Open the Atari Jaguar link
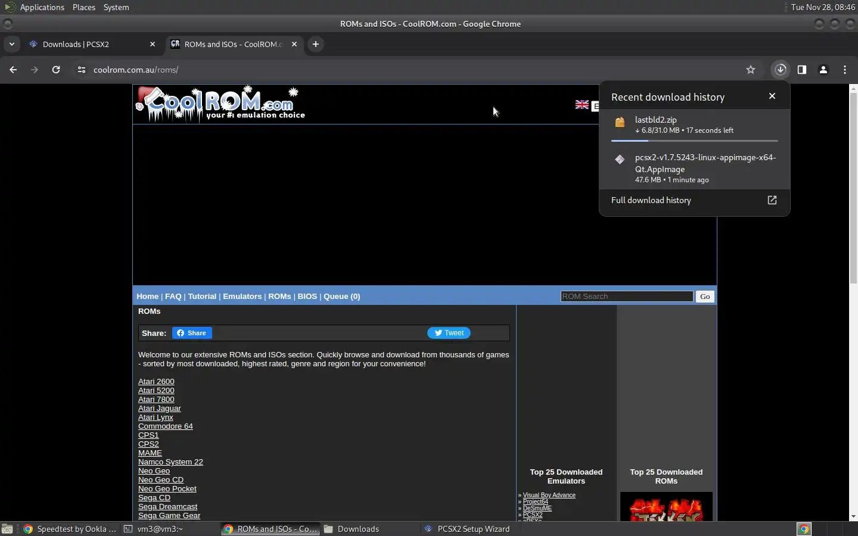The height and width of the screenshot is (536, 858). pyautogui.click(x=159, y=409)
